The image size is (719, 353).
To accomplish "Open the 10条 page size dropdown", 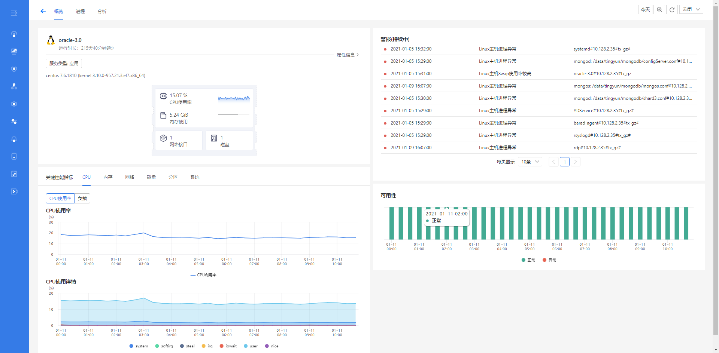I will pyautogui.click(x=530, y=162).
